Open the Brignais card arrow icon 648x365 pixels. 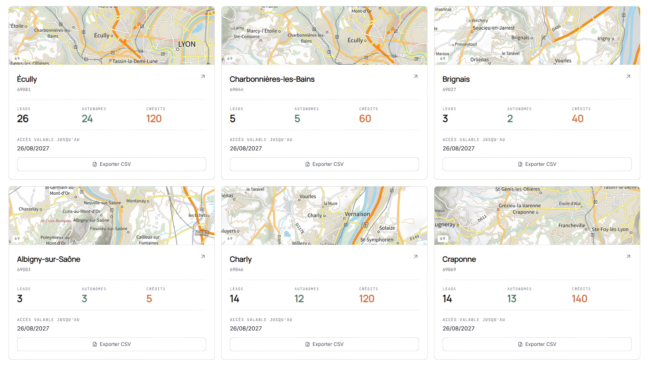click(x=628, y=76)
